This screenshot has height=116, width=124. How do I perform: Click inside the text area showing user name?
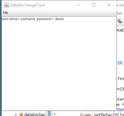pos(59,63)
